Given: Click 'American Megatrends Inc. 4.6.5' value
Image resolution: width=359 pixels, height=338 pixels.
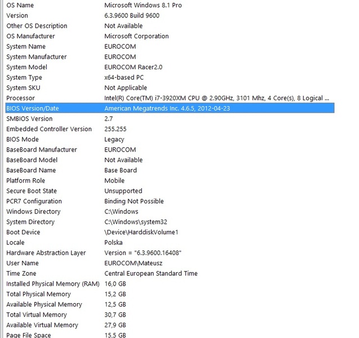Looking at the screenshot, I should (167, 108).
